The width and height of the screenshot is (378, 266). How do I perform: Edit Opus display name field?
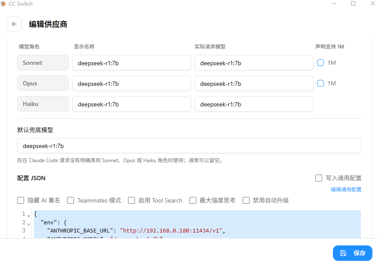click(131, 83)
